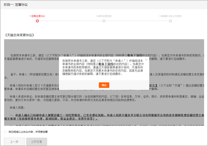Select the step 2 circle marker
This screenshot has width=208, height=146.
[x=104, y=21]
